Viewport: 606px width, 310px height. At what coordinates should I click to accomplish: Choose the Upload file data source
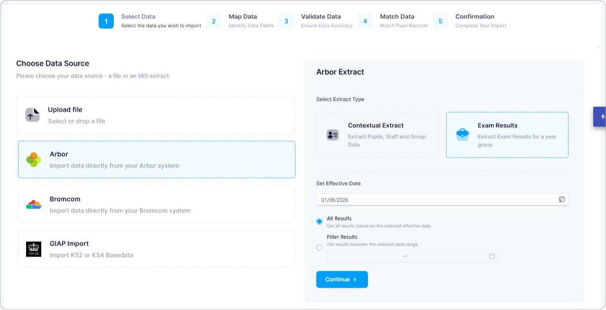coord(156,115)
